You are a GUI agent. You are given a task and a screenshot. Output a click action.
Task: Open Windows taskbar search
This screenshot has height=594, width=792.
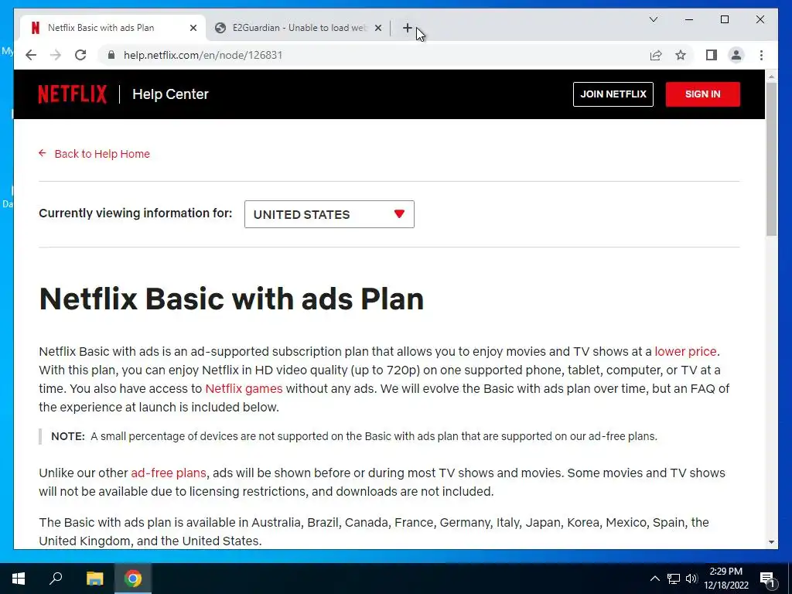click(x=56, y=579)
